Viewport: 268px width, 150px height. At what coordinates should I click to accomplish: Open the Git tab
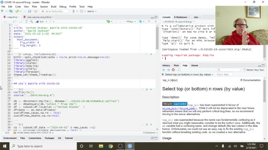click(x=60, y=138)
